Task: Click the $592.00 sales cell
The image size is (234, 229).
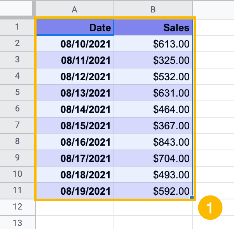Action: [x=153, y=191]
